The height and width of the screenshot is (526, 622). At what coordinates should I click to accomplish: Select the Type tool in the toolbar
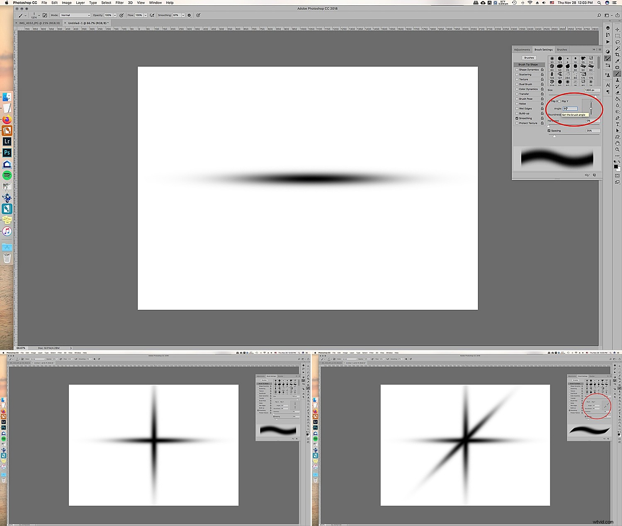[x=617, y=124]
